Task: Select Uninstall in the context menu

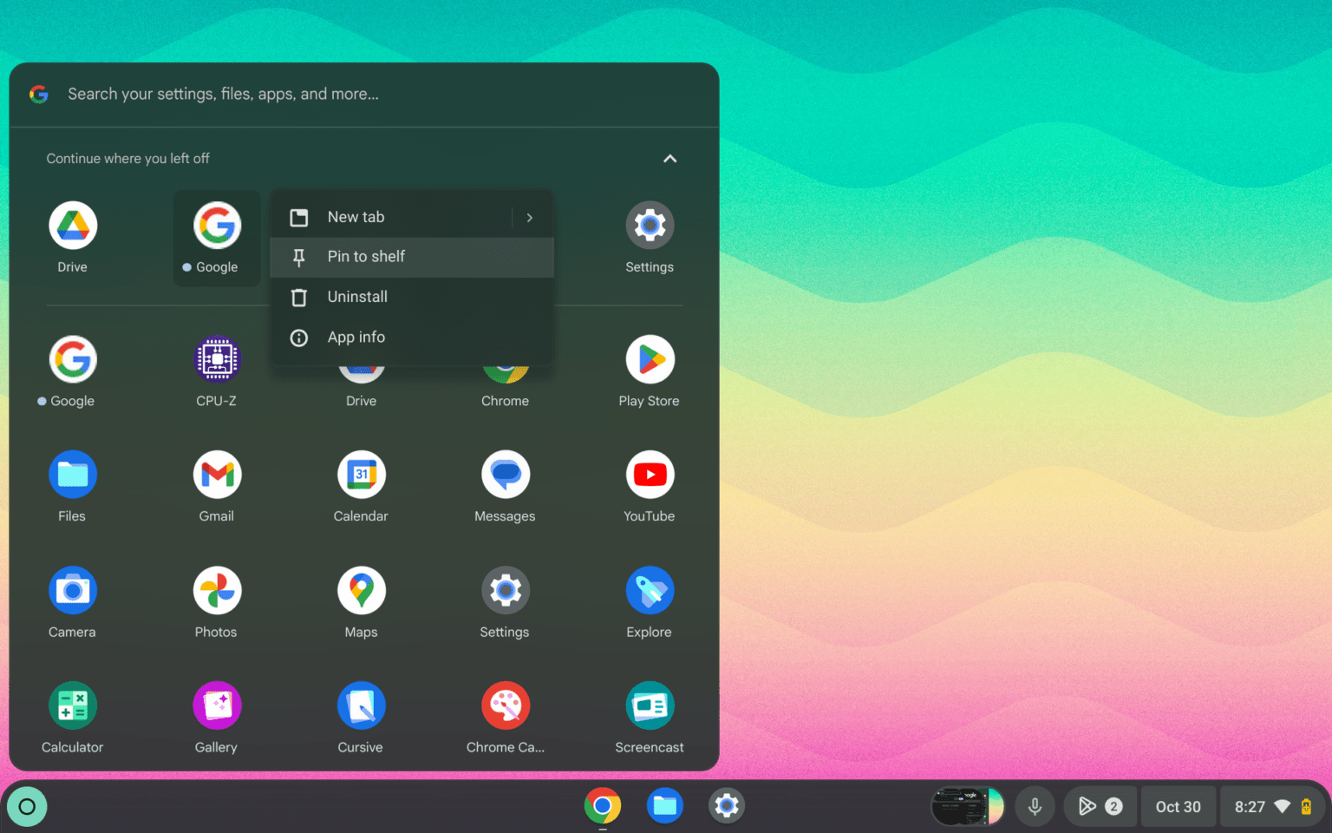Action: pyautogui.click(x=357, y=297)
